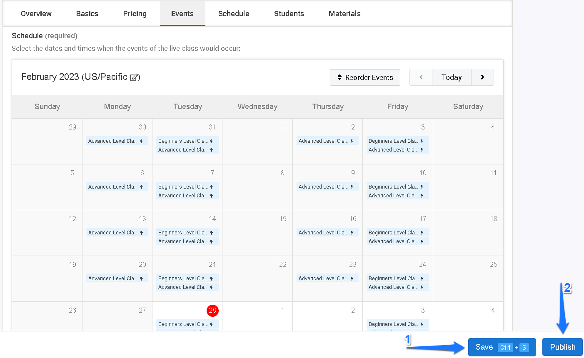The width and height of the screenshot is (584, 358).
Task: Click the Wednesday column header
Action: coord(257,107)
